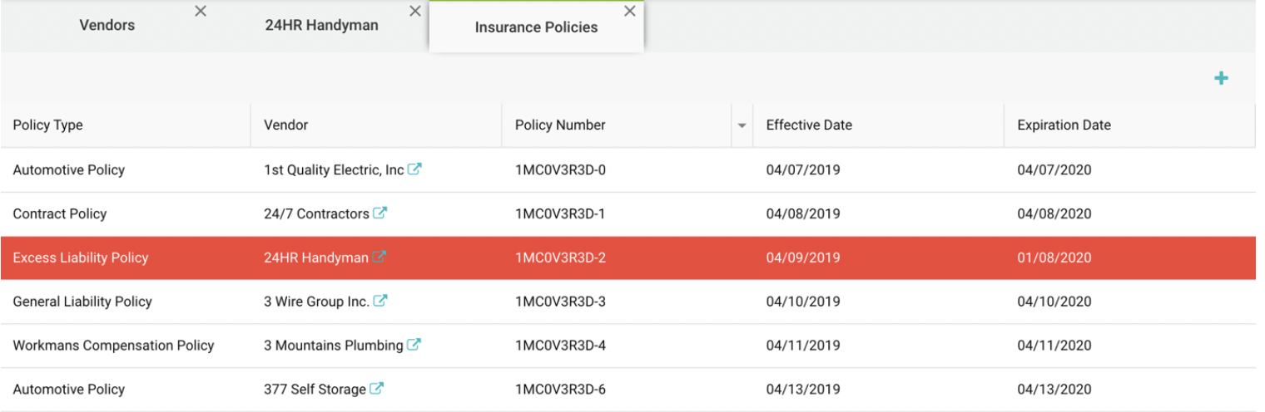This screenshot has width=1265, height=412.
Task: Switch to the Vendors tab
Action: tap(107, 25)
